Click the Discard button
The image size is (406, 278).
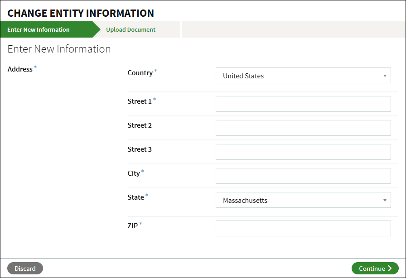25,268
